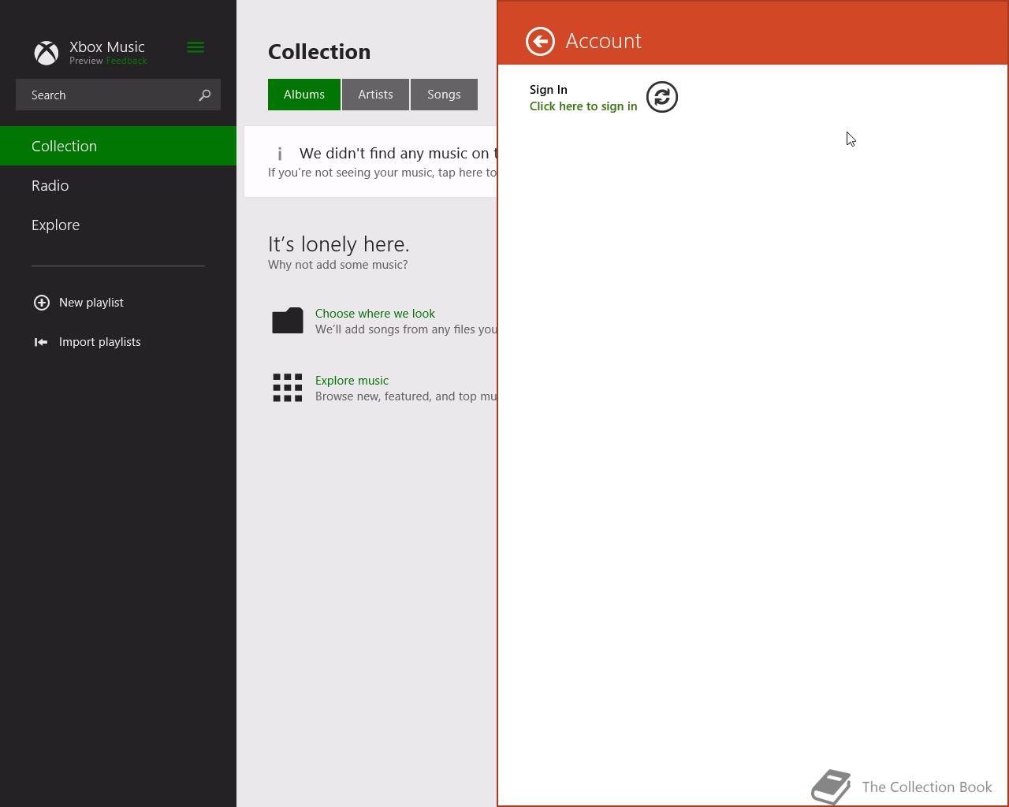Screen dimensions: 1009x807
Task: Click the 'Account' panel title
Action: [604, 41]
